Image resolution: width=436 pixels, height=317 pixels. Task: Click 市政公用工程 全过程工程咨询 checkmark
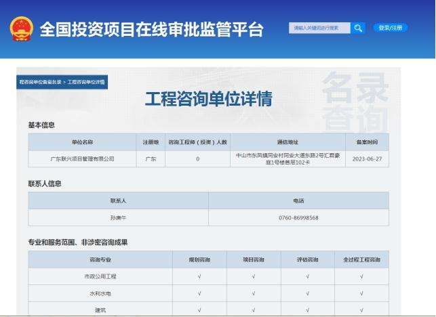(x=361, y=276)
